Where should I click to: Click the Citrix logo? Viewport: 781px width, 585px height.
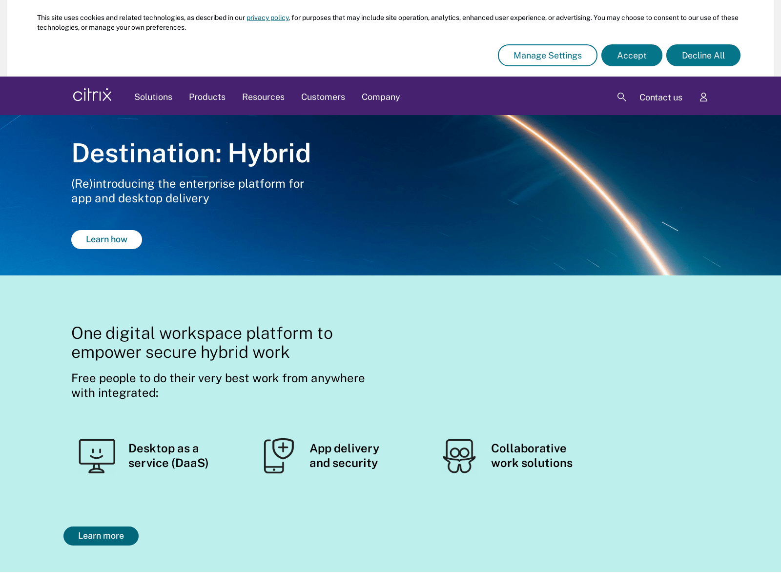tap(92, 95)
